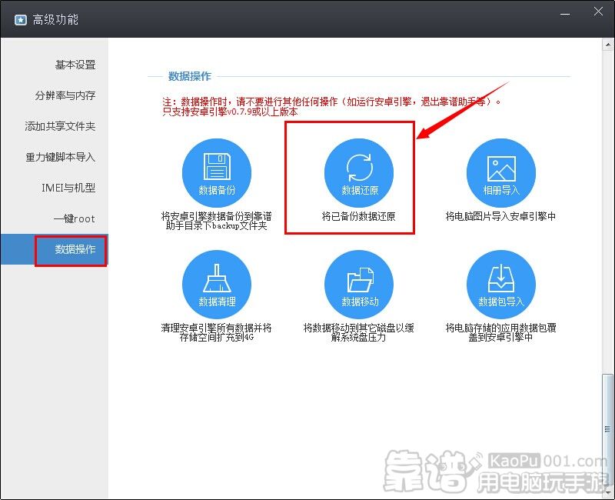The image size is (615, 500).
Task: Close the 高级功能 window
Action: 598,12
